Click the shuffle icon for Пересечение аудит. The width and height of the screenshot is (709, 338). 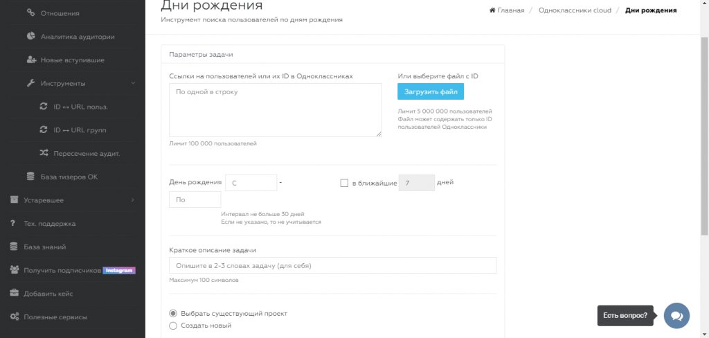[44, 153]
